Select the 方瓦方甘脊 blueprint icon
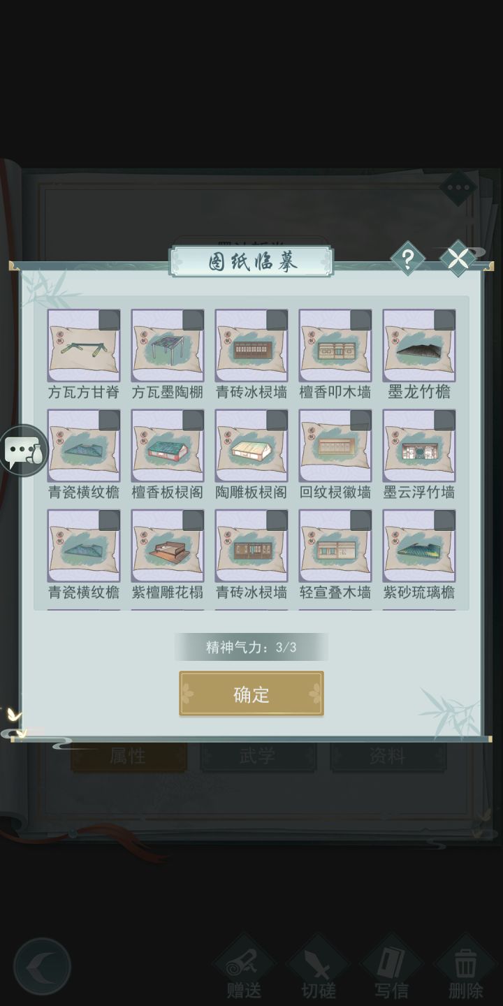This screenshot has height=1006, width=503. (x=84, y=346)
